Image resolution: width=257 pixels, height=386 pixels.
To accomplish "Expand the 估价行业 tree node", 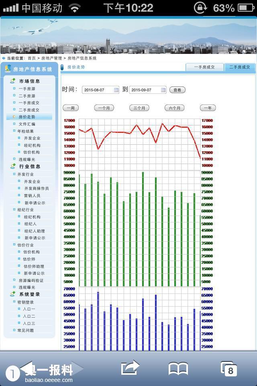I will [14, 244].
